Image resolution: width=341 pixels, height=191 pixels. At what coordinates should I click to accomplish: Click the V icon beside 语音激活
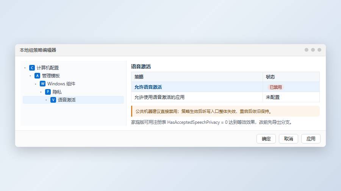[x=53, y=100]
